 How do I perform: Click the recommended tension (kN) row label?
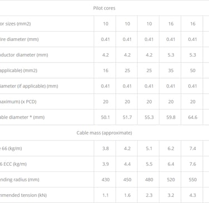click(x=23, y=195)
